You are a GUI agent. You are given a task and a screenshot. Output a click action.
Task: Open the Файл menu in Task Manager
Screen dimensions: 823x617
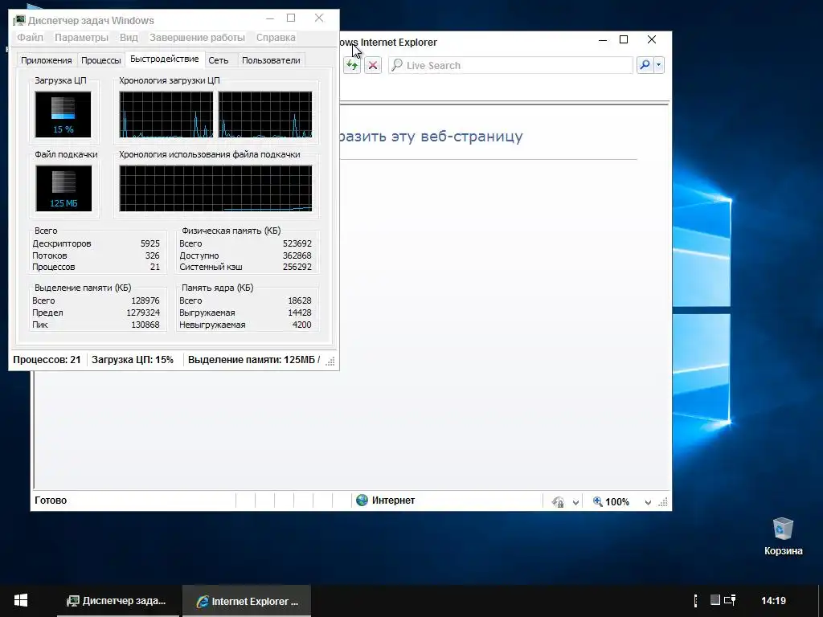[30, 37]
